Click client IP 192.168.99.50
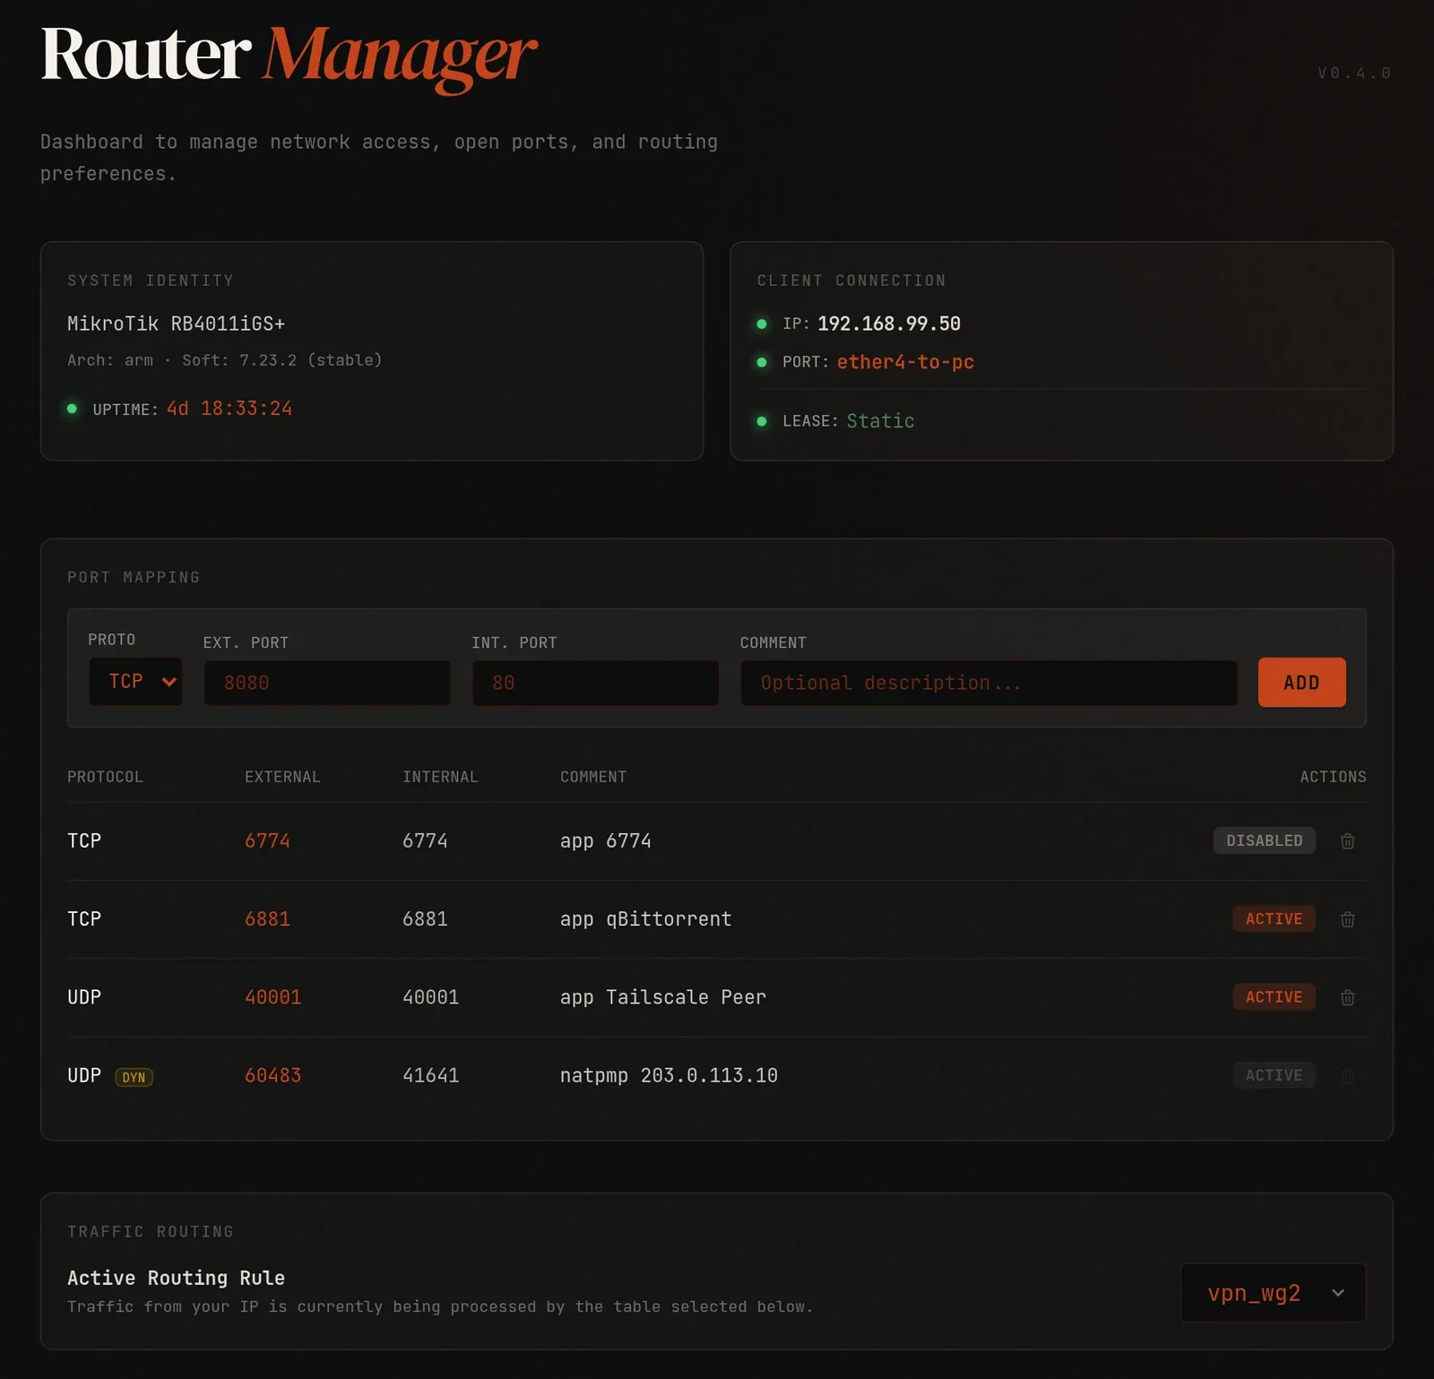The height and width of the screenshot is (1379, 1434). 889,323
